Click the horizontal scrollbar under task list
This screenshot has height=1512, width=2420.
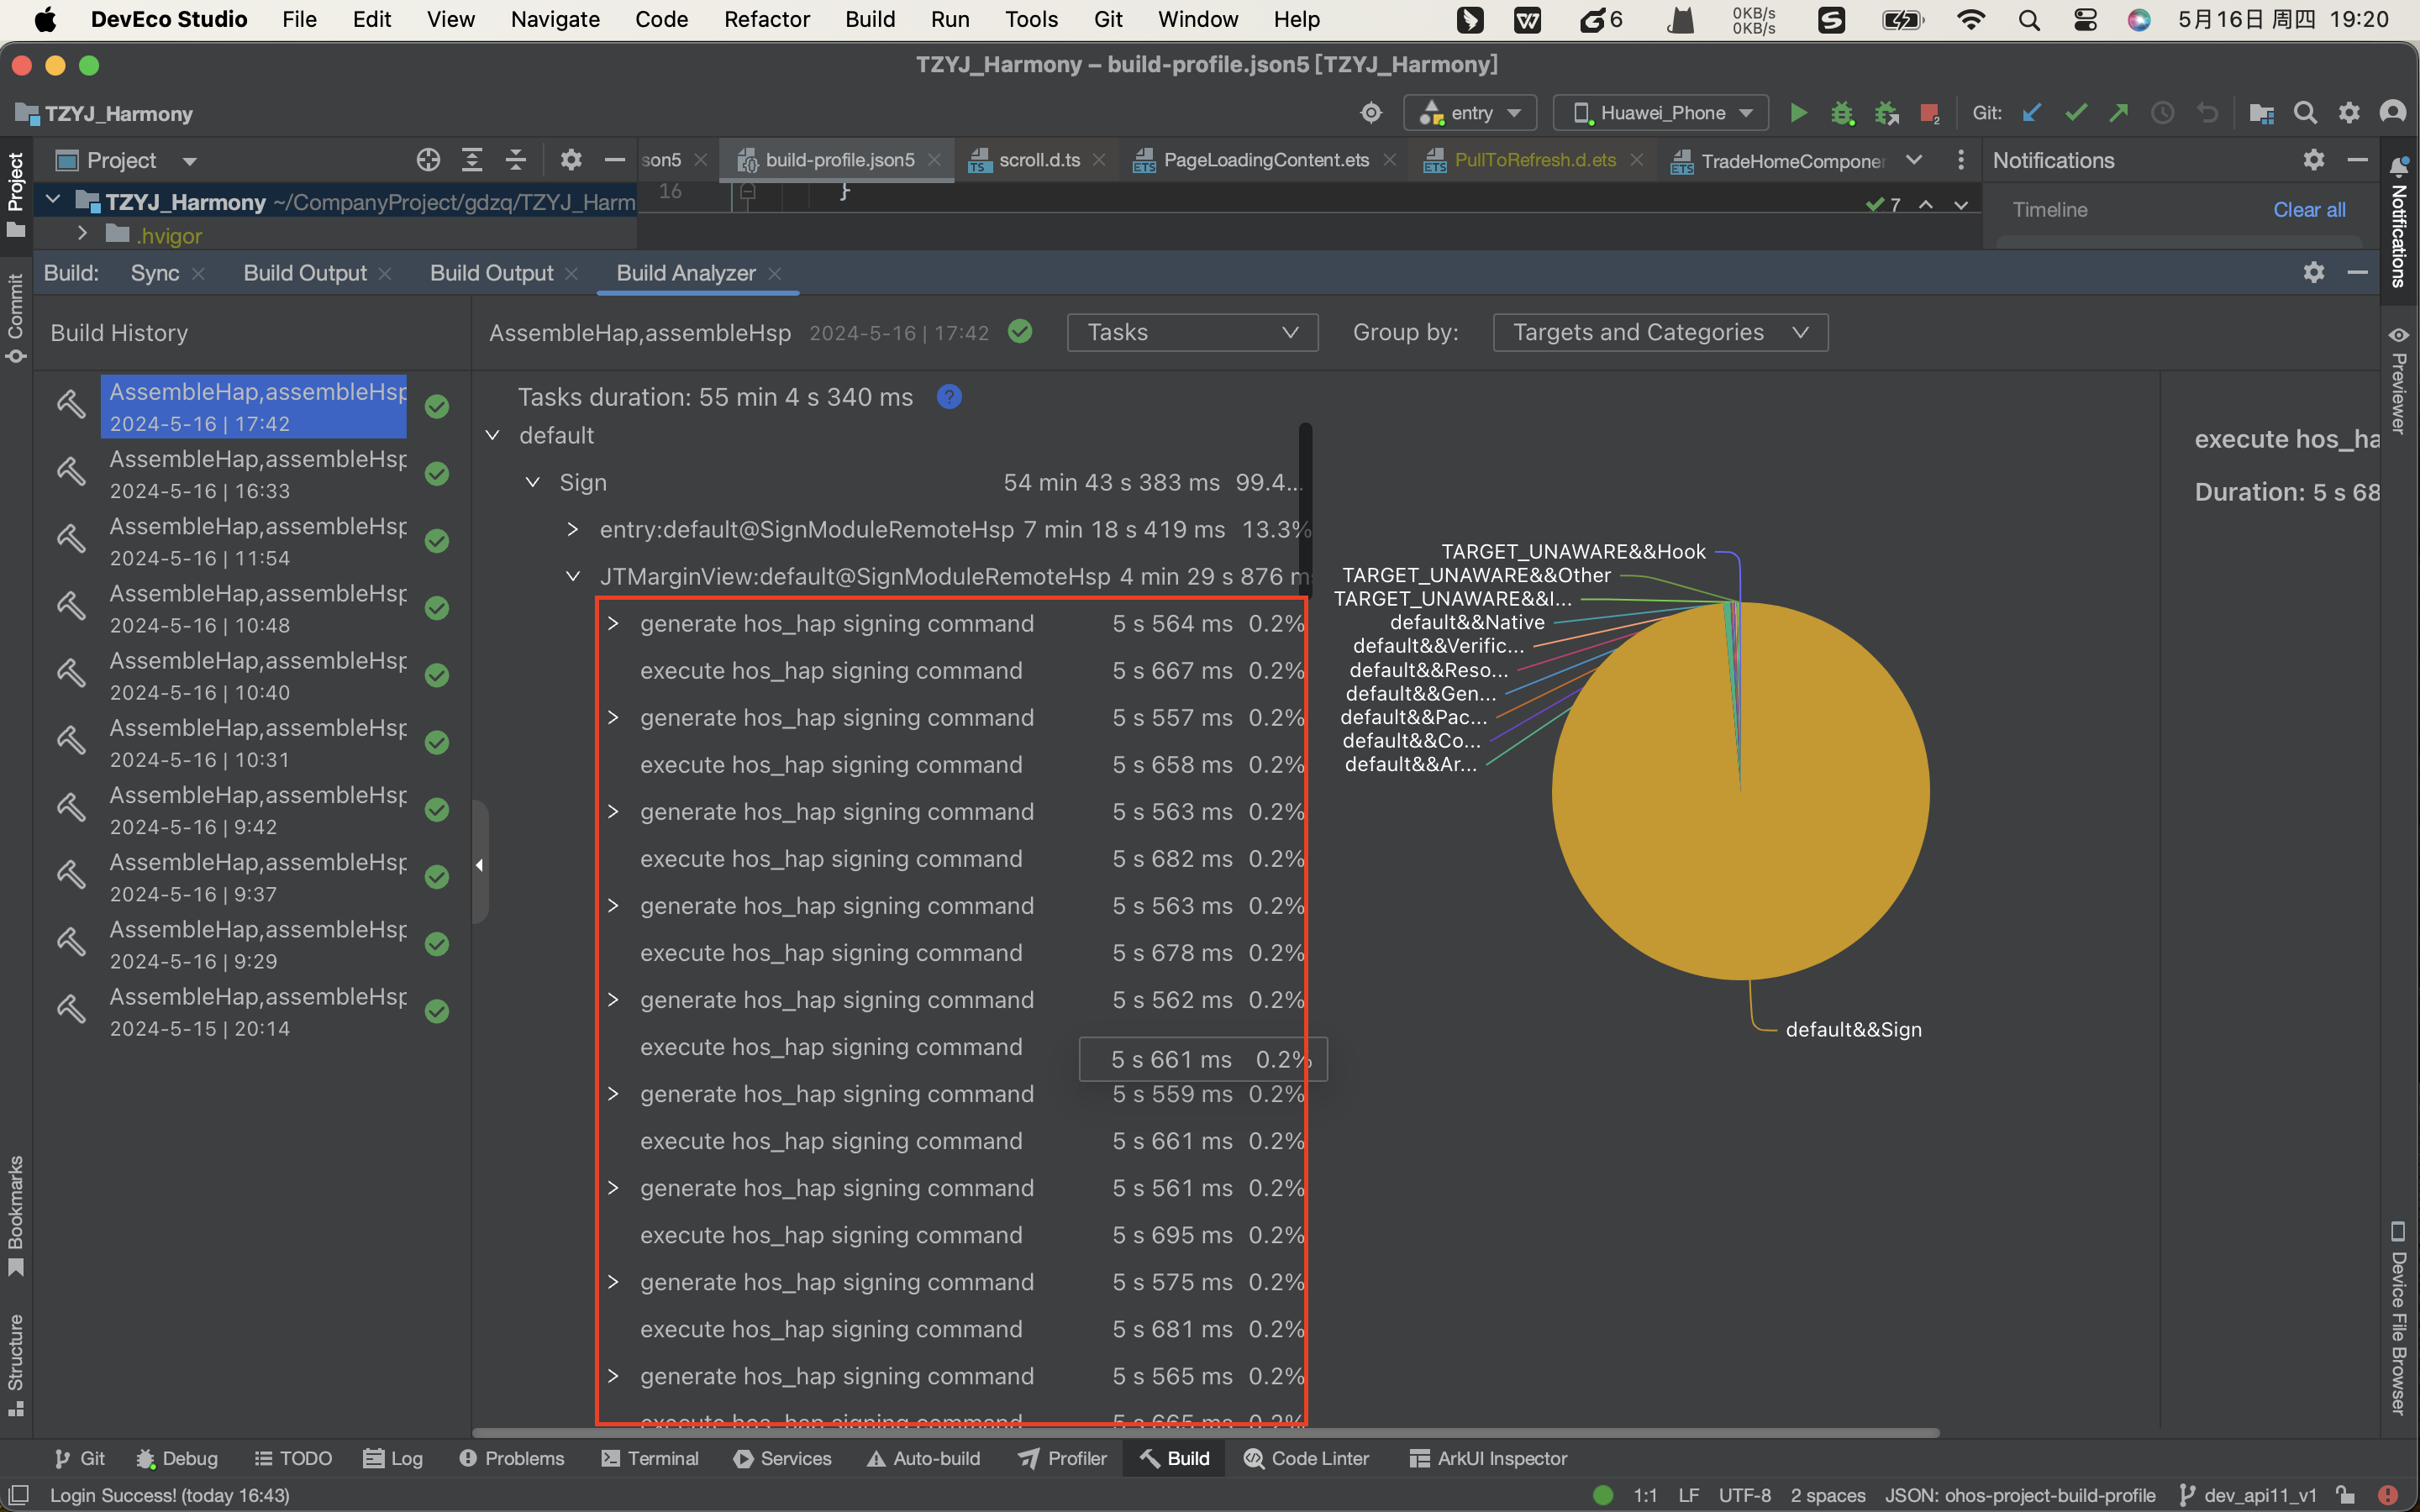coord(1205,1432)
